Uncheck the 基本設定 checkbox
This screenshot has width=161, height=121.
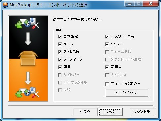(60, 37)
